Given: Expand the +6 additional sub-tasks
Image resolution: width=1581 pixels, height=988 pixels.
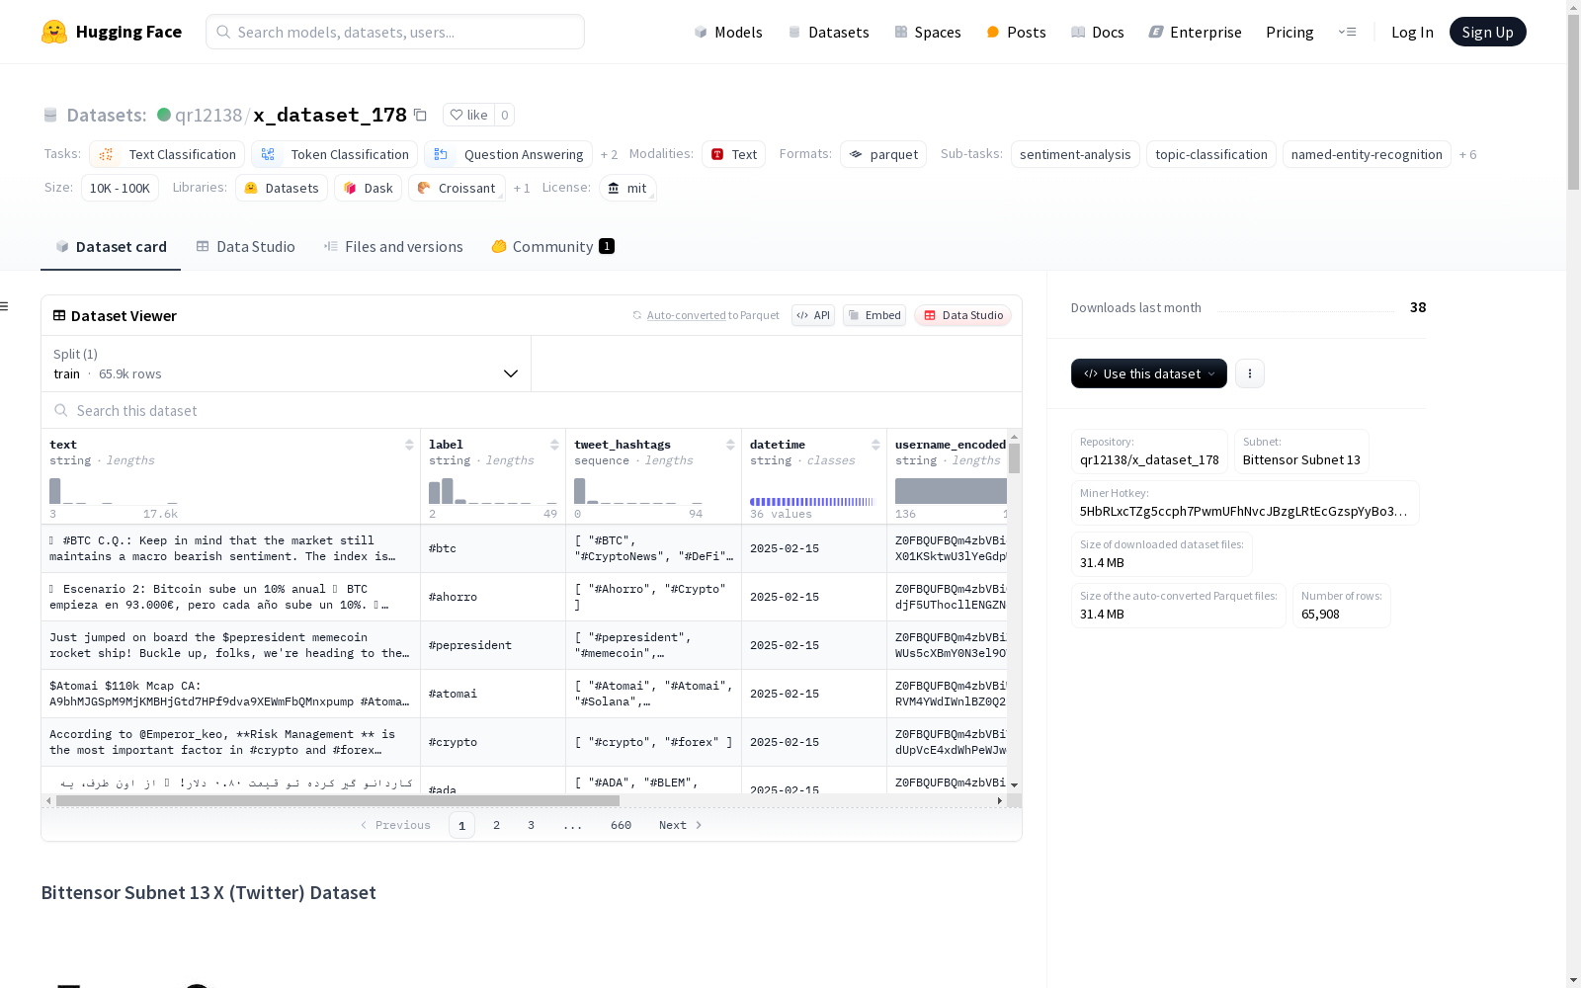Looking at the screenshot, I should pyautogui.click(x=1467, y=154).
